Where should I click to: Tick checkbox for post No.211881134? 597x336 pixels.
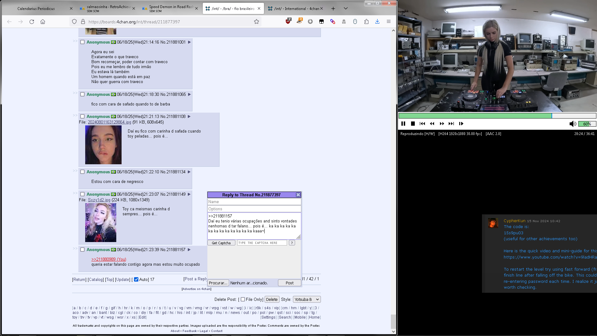coord(82,172)
